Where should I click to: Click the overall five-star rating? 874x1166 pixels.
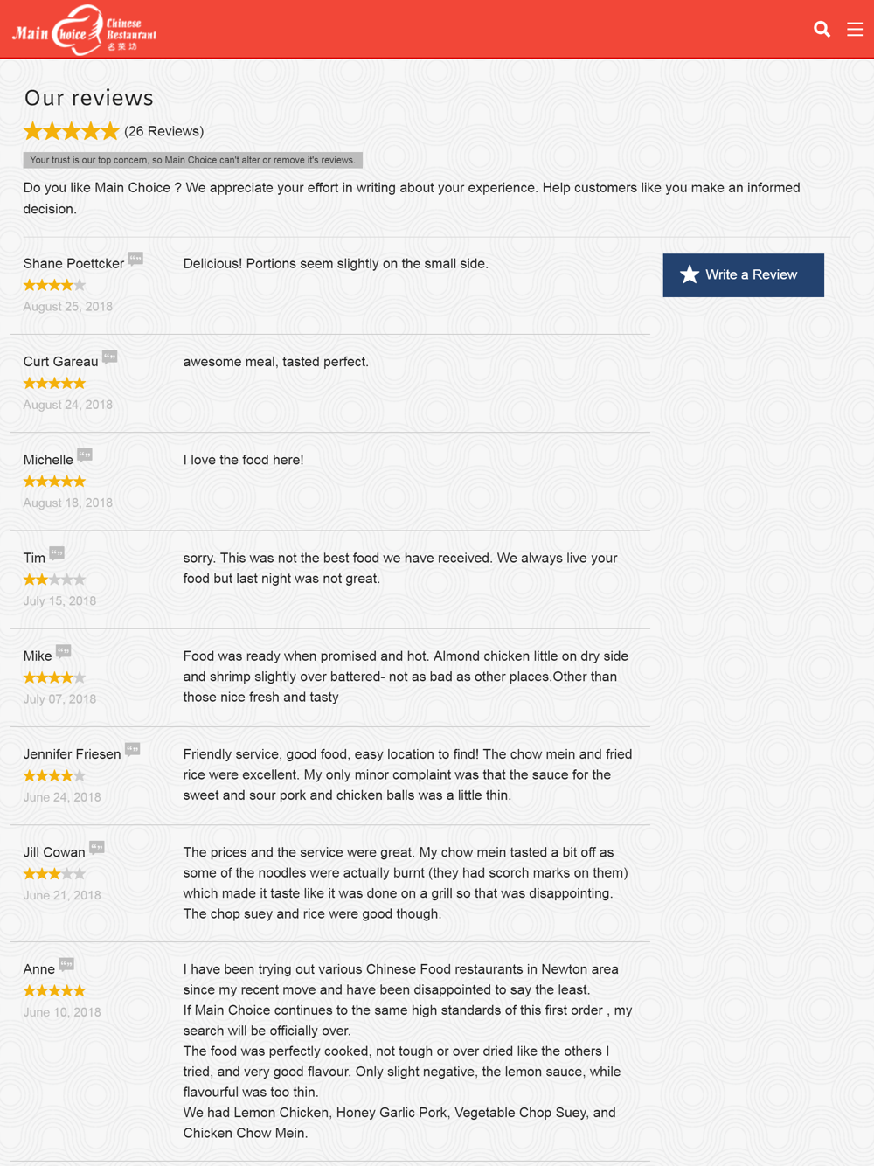[x=71, y=131]
